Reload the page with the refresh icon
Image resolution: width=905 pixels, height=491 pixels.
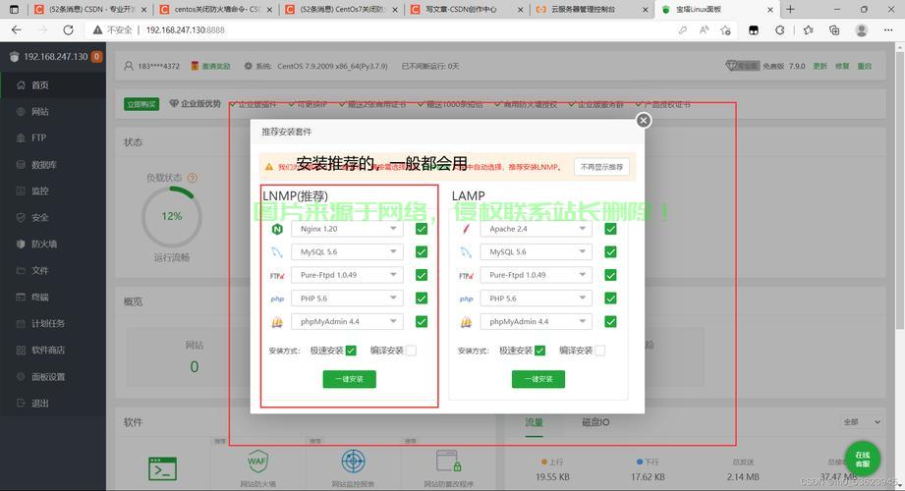[x=68, y=30]
